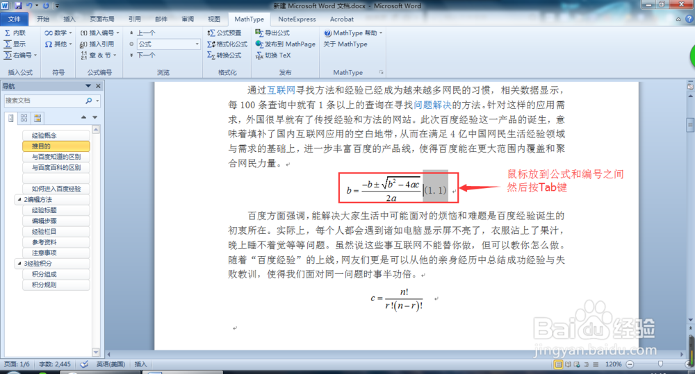Redo the last action
The image size is (695, 374).
coord(46,6)
